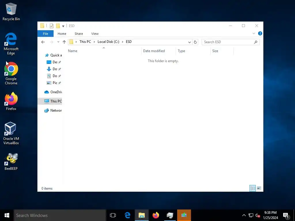Select the Google Chrome desktop shortcut
The height and width of the screenshot is (221, 295).
pos(11,73)
